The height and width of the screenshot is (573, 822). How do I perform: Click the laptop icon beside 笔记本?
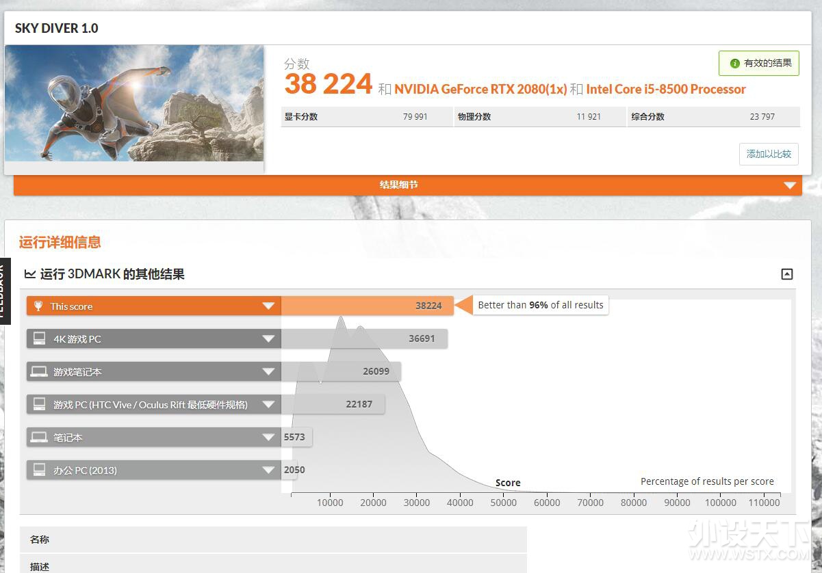click(x=39, y=437)
